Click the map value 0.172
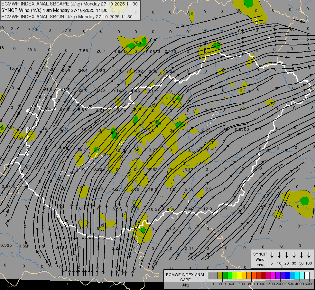The width and height of the screenshot is (315, 290). click(171, 52)
